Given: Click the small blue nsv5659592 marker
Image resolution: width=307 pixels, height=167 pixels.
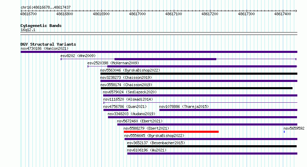Looking at the screenshot, I should (x=284, y=132).
